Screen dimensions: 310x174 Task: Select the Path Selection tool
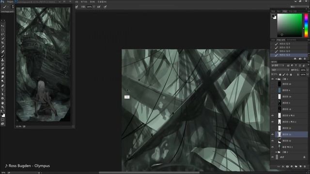(2, 94)
